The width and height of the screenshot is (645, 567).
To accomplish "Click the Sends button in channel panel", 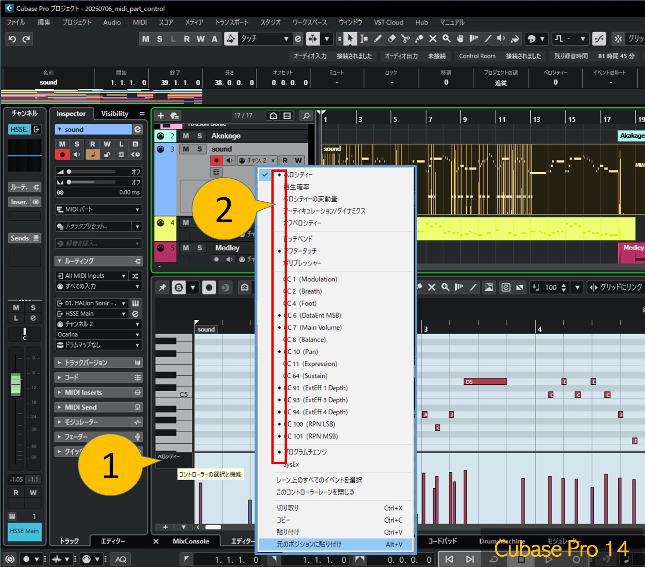I will pyautogui.click(x=25, y=238).
